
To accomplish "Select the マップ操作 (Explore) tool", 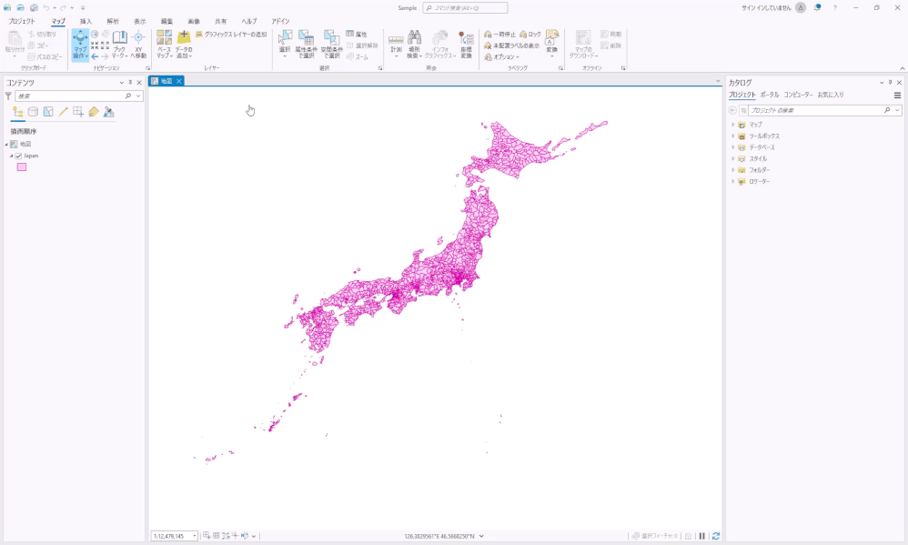I will pos(80,45).
